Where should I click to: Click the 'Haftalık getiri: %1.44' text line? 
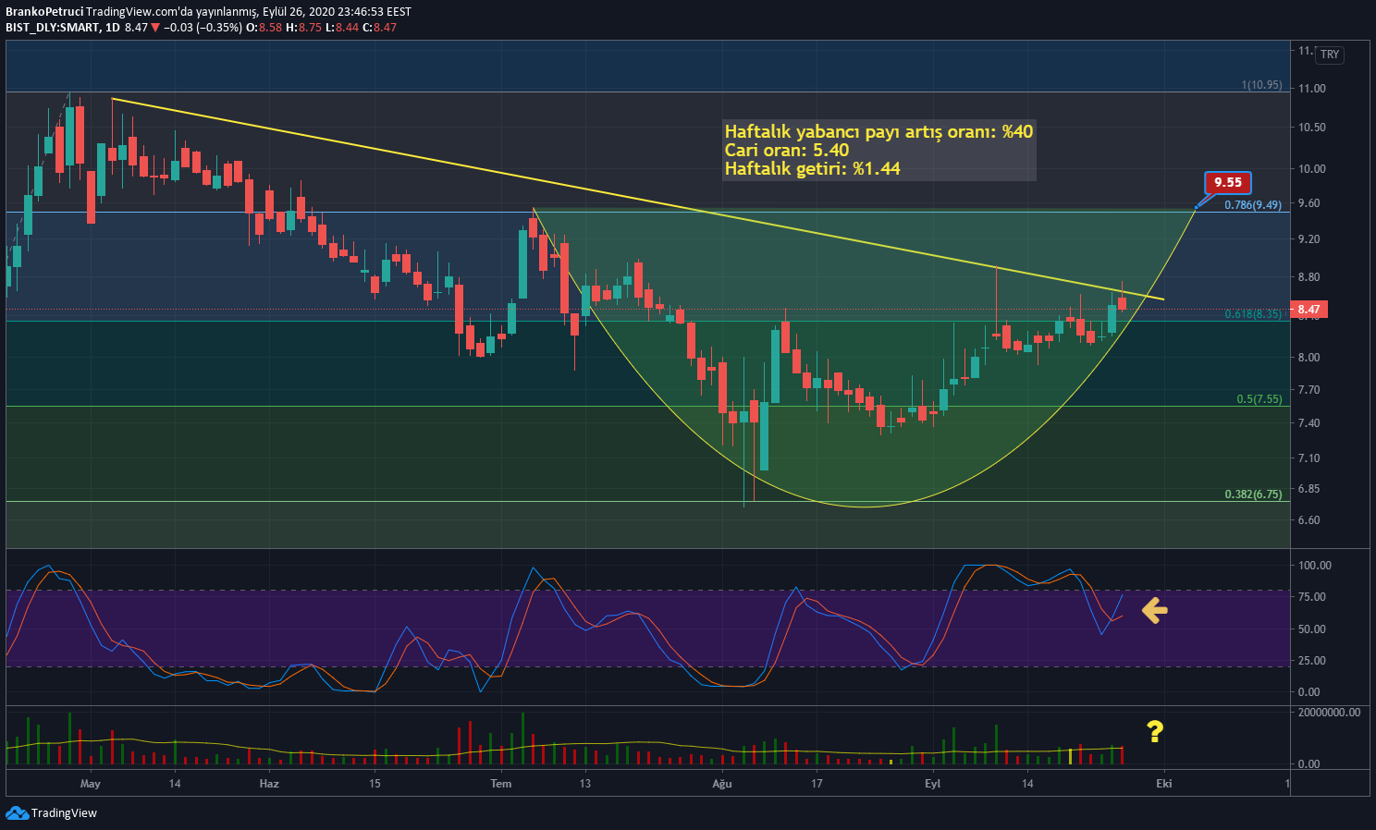click(x=813, y=168)
